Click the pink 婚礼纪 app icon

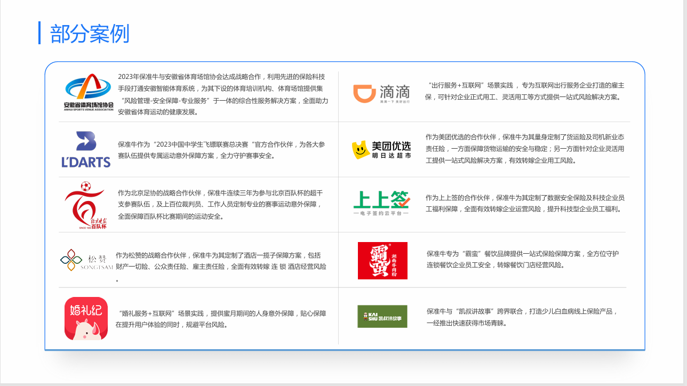click(86, 318)
